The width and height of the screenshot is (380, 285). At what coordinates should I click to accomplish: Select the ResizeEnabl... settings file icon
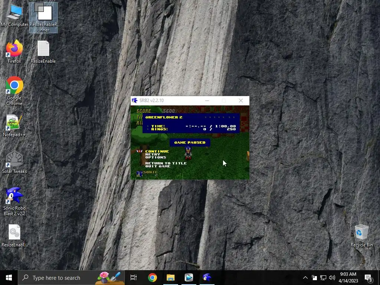click(14, 236)
